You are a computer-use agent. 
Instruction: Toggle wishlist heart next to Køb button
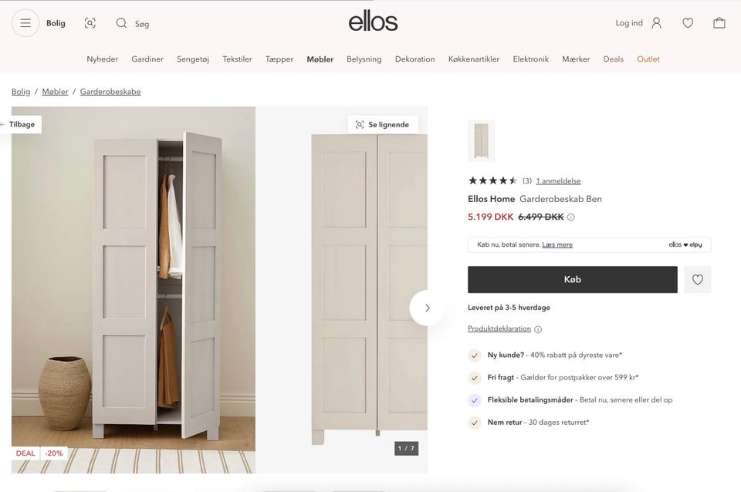pos(698,279)
